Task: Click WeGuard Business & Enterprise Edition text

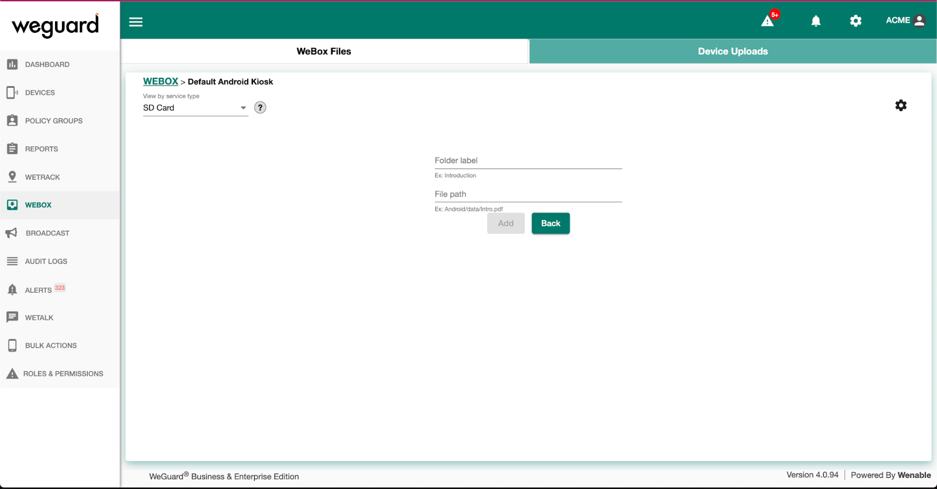Action: tap(224, 476)
